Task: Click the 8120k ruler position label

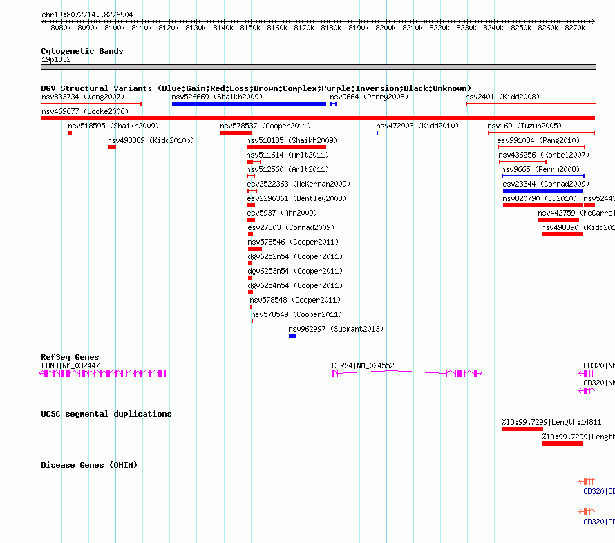Action: point(169,28)
